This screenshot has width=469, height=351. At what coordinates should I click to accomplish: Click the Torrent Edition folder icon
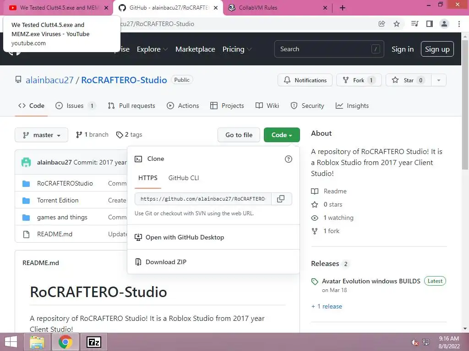coord(26,201)
